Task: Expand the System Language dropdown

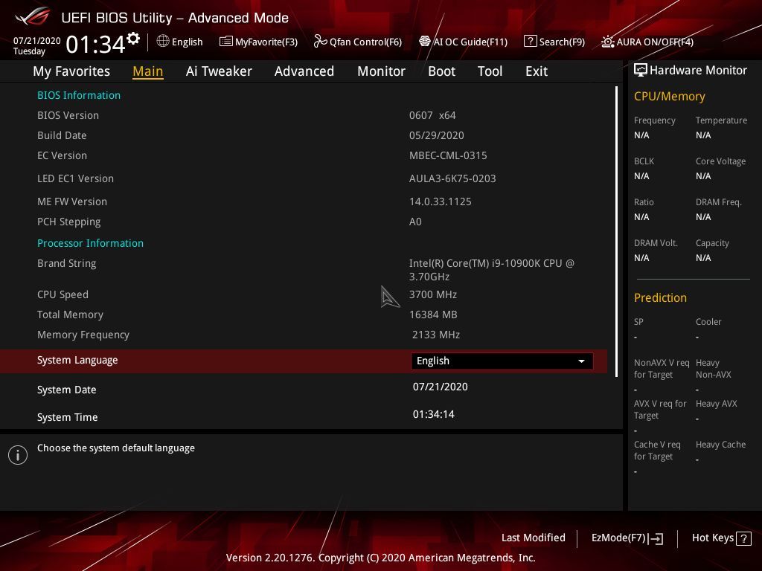Action: pyautogui.click(x=502, y=361)
